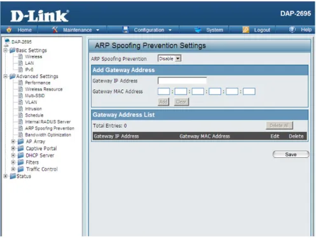Select Logout in the top menu
Viewport: 316px width, 238px height.
point(262,30)
